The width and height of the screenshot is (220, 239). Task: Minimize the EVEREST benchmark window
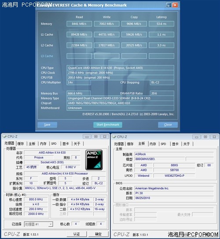[169, 5]
